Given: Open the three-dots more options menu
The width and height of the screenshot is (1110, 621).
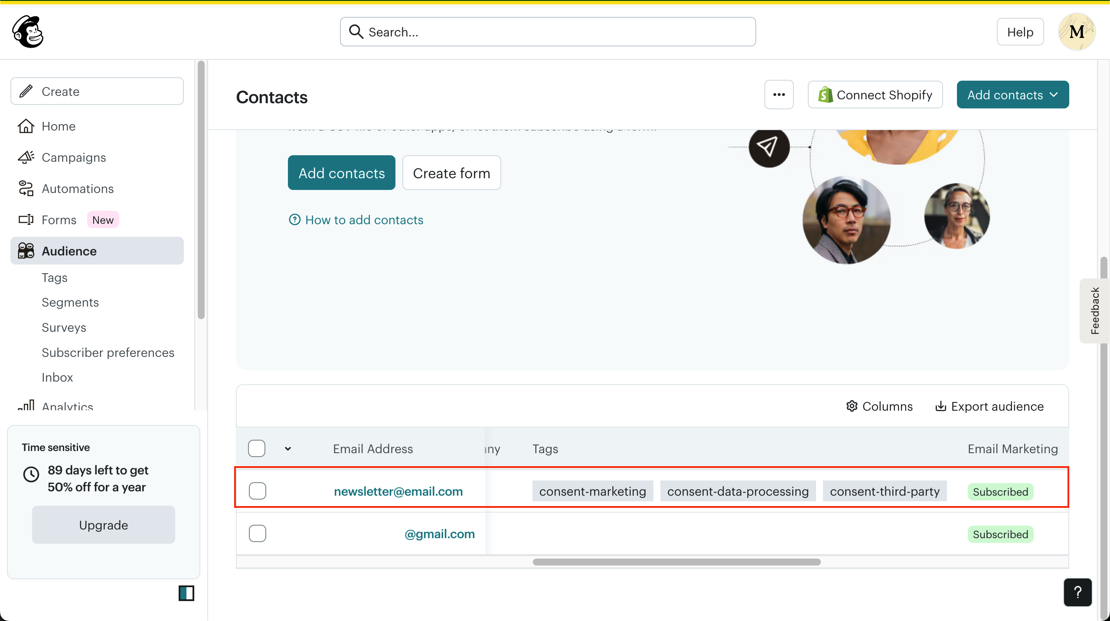Looking at the screenshot, I should click(x=779, y=95).
